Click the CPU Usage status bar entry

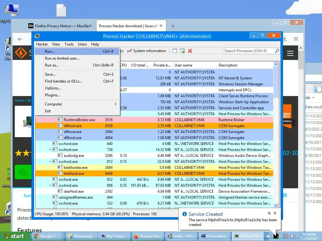tap(52, 214)
